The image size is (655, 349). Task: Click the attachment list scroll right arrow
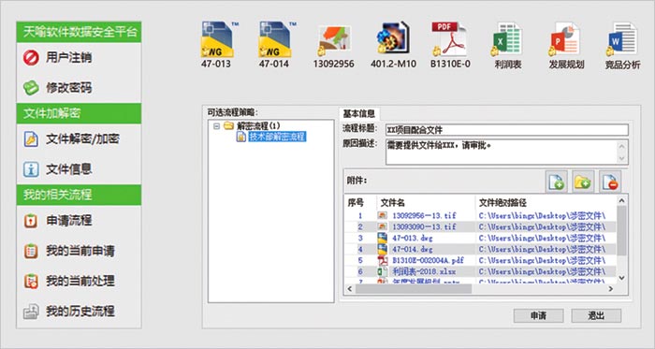pyautogui.click(x=611, y=289)
